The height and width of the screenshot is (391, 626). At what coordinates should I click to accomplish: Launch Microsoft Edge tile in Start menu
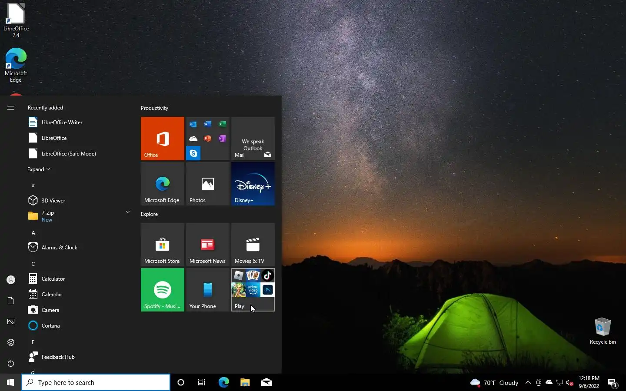163,184
